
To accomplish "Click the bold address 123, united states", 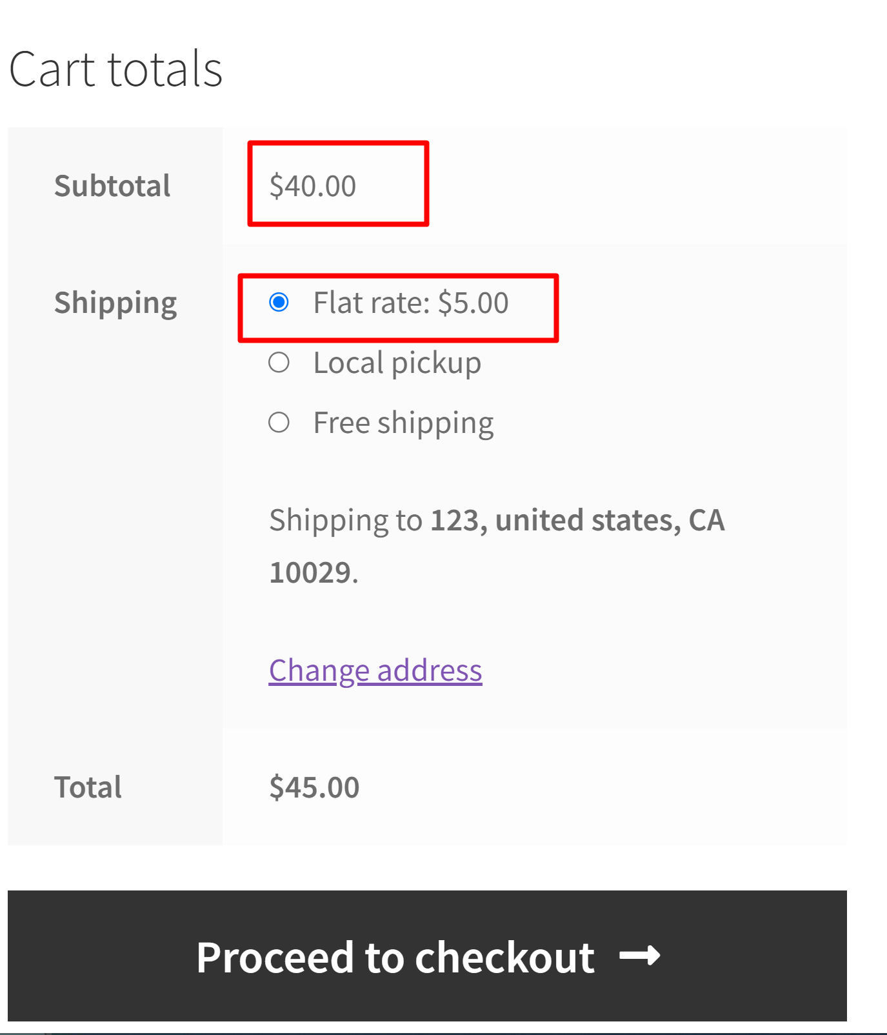I will click(555, 520).
